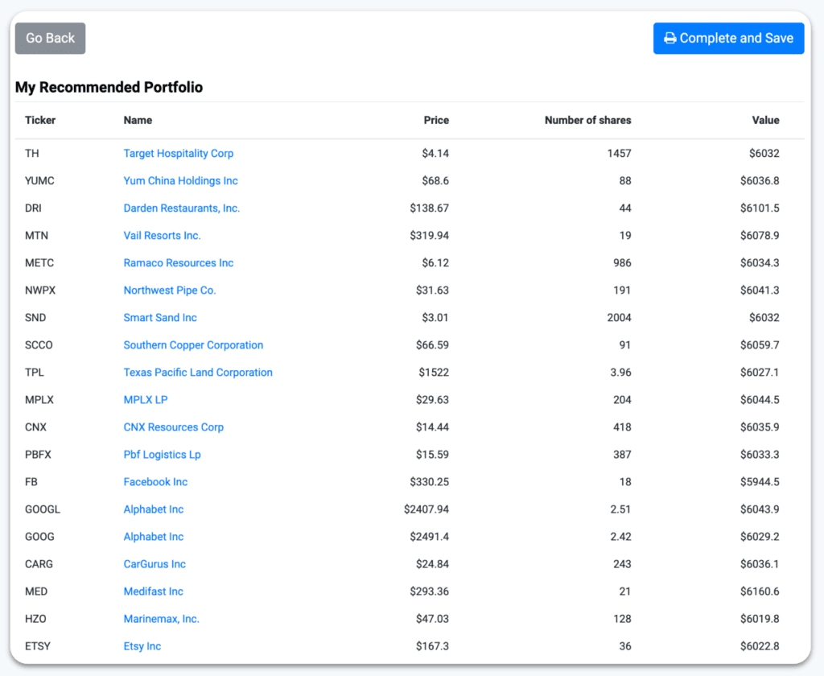The width and height of the screenshot is (824, 676).
Task: Open the Smart Sand Inc link
Action: 160,318
